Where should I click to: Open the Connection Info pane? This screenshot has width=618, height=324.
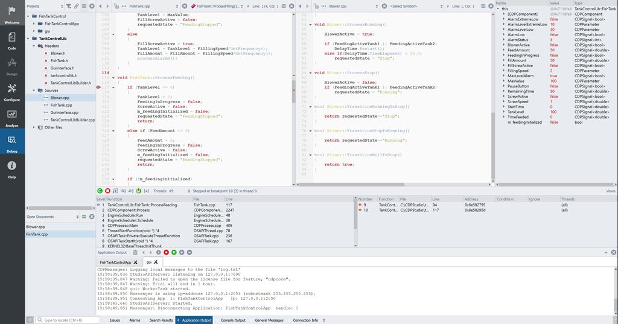[x=305, y=320]
